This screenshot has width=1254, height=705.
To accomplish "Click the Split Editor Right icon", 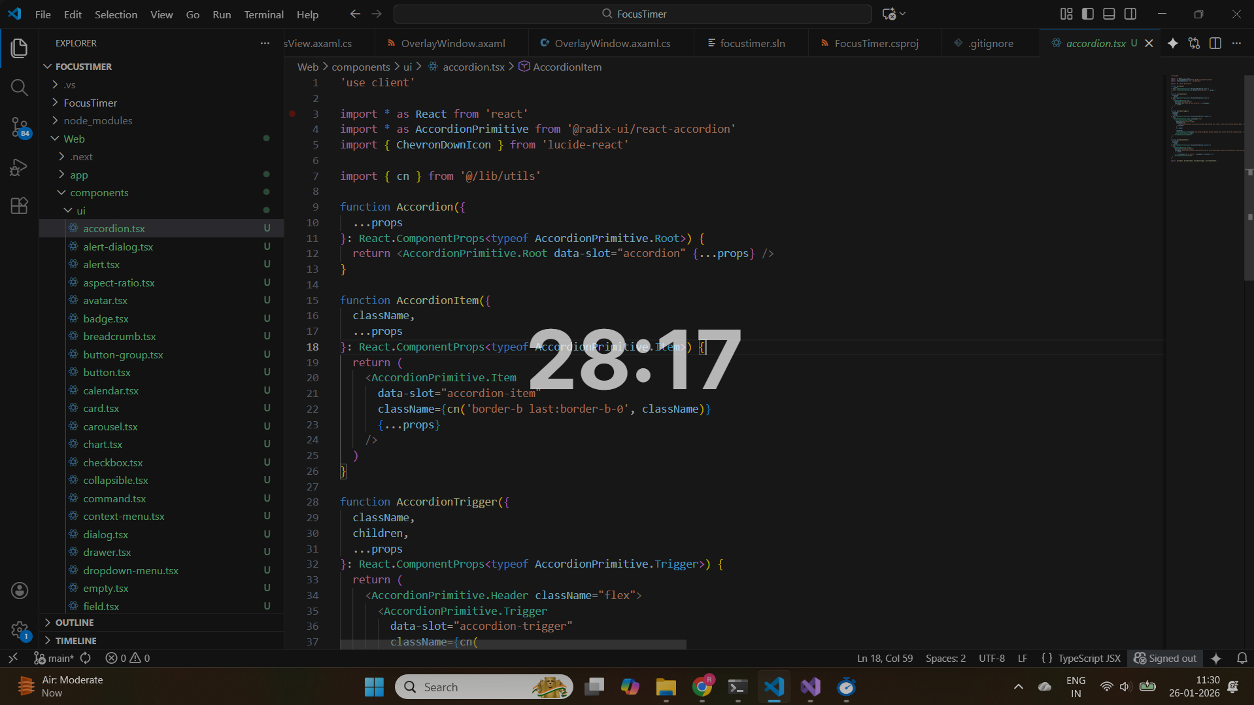I will coord(1216,43).
